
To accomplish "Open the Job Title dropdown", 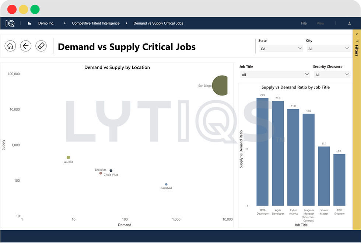I will point(275,75).
